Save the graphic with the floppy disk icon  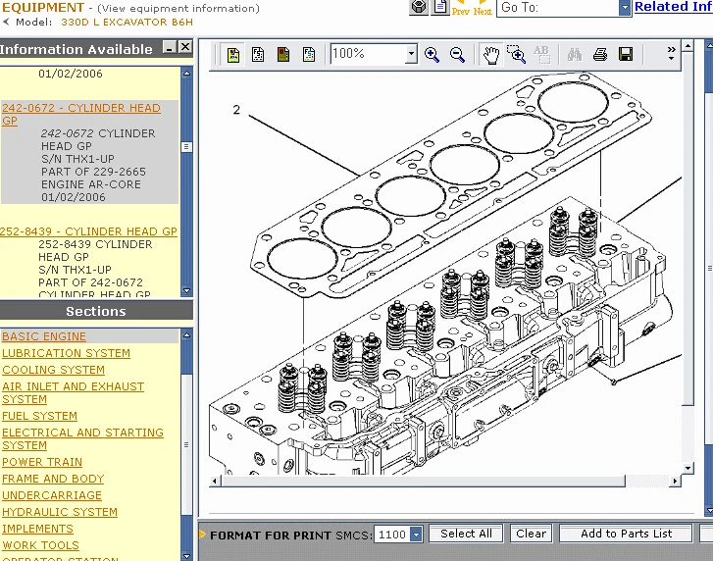pyautogui.click(x=626, y=55)
